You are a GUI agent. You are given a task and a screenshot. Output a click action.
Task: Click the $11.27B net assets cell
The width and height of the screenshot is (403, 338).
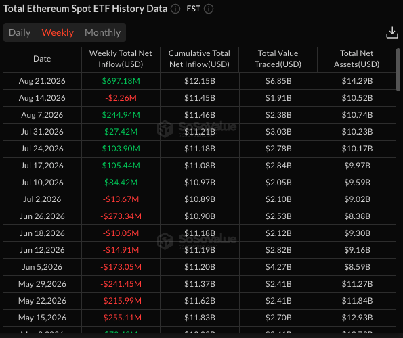pos(357,284)
